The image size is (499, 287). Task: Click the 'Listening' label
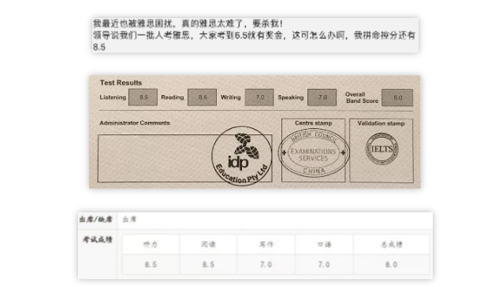(113, 98)
